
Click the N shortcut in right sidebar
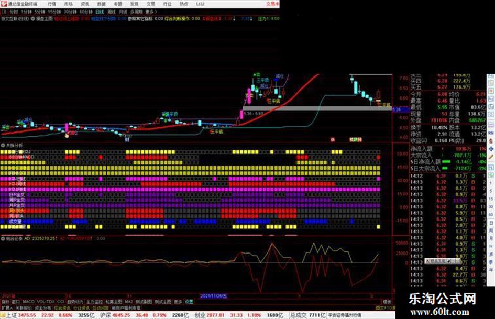coord(491,246)
